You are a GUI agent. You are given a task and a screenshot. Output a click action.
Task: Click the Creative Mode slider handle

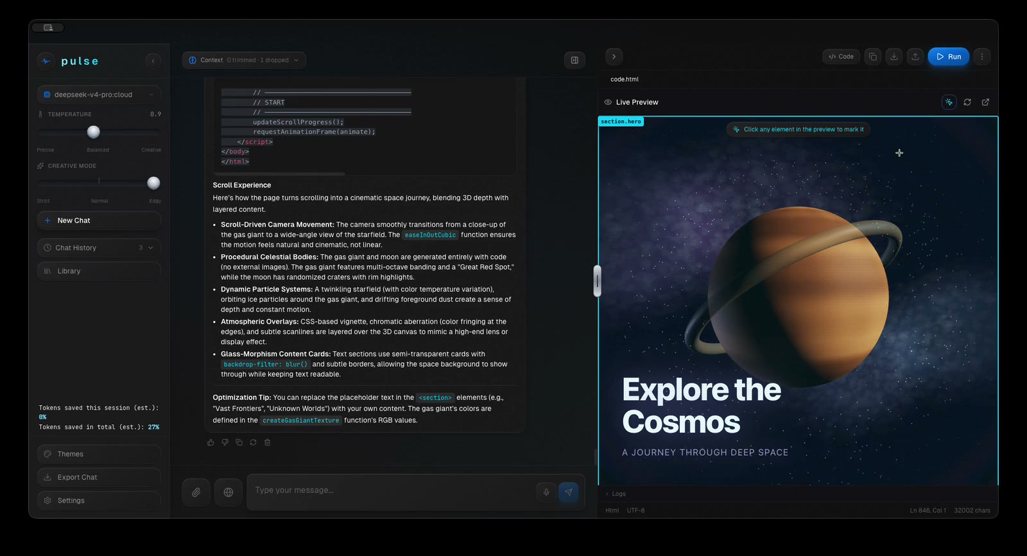pyautogui.click(x=153, y=183)
